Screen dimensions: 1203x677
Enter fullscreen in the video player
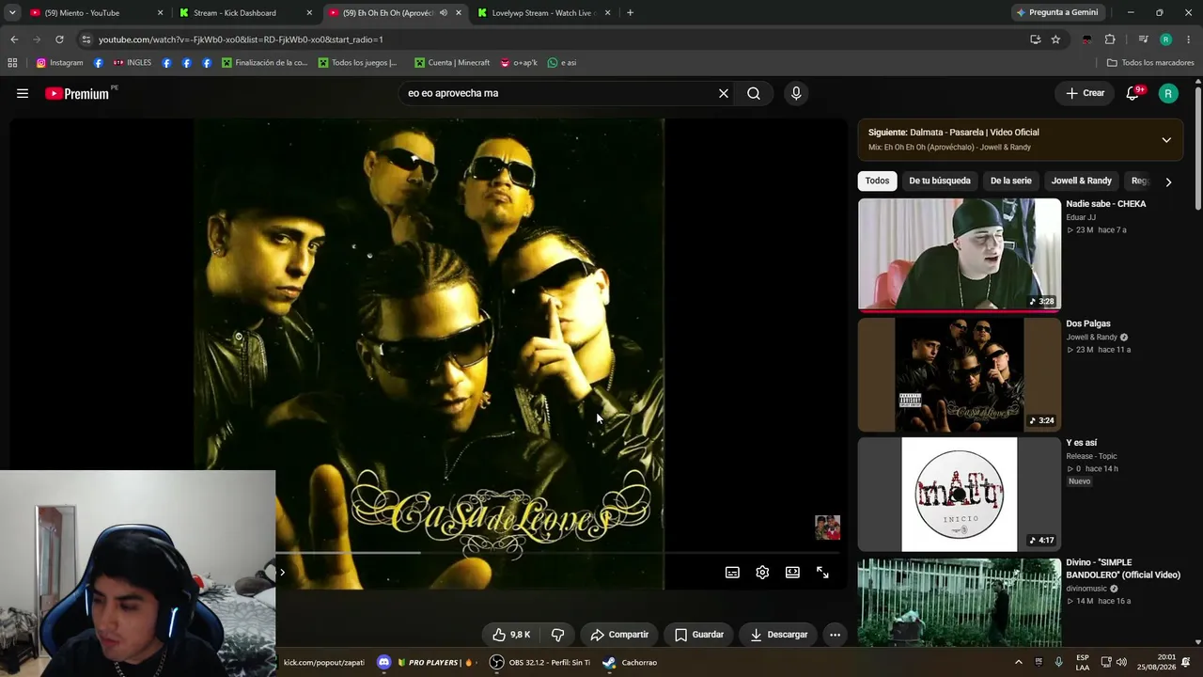(x=822, y=572)
